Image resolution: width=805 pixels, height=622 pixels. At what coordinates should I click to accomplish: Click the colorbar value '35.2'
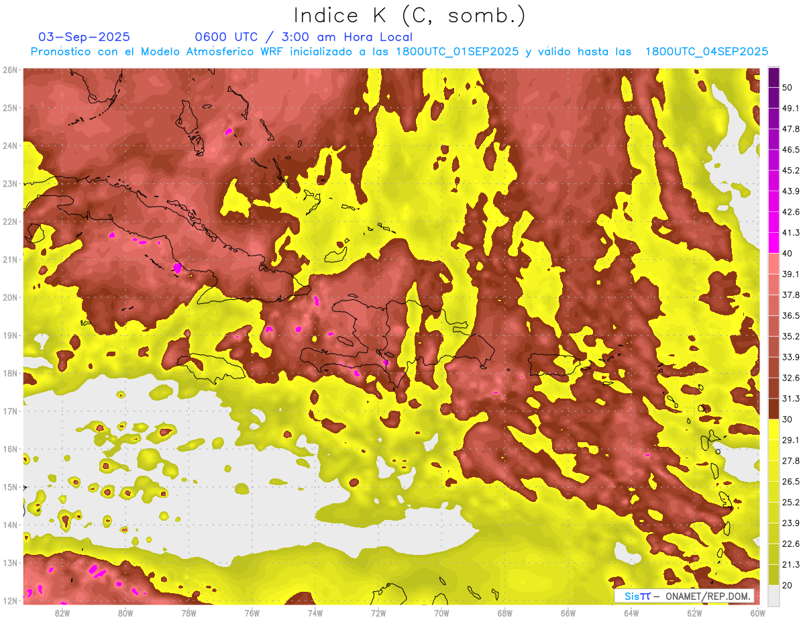pyautogui.click(x=790, y=337)
